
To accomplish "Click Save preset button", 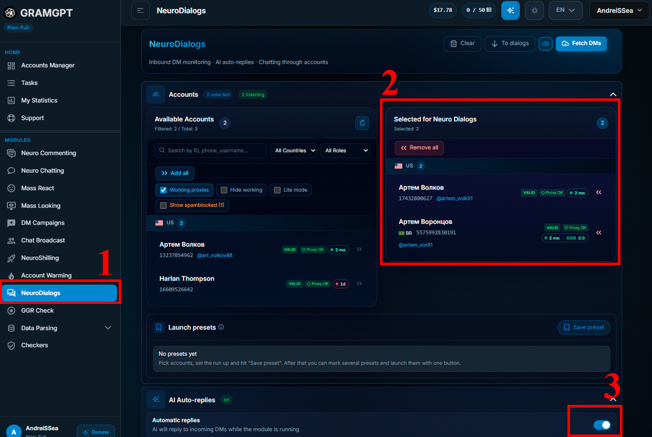I will (584, 327).
